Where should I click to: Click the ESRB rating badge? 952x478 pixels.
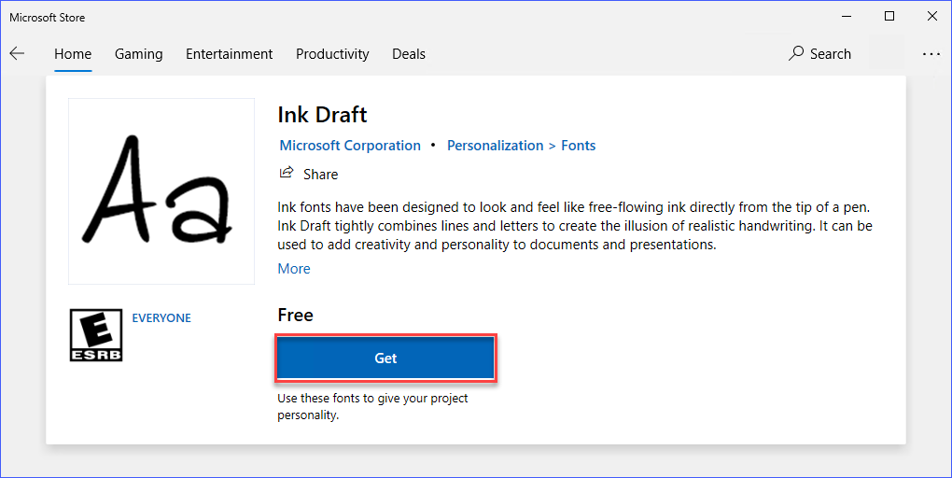point(96,334)
